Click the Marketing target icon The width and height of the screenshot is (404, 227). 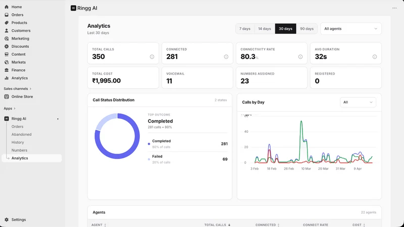tap(7, 39)
